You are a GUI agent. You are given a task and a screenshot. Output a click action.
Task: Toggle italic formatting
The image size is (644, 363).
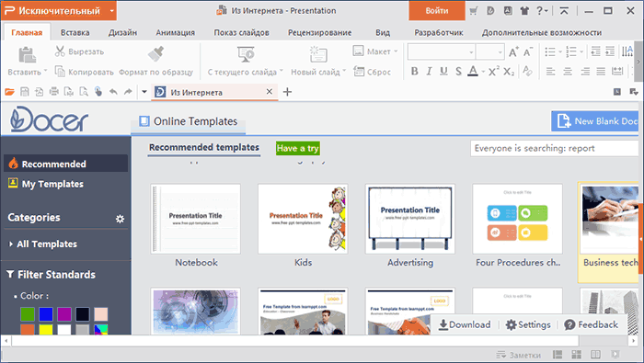(x=429, y=72)
